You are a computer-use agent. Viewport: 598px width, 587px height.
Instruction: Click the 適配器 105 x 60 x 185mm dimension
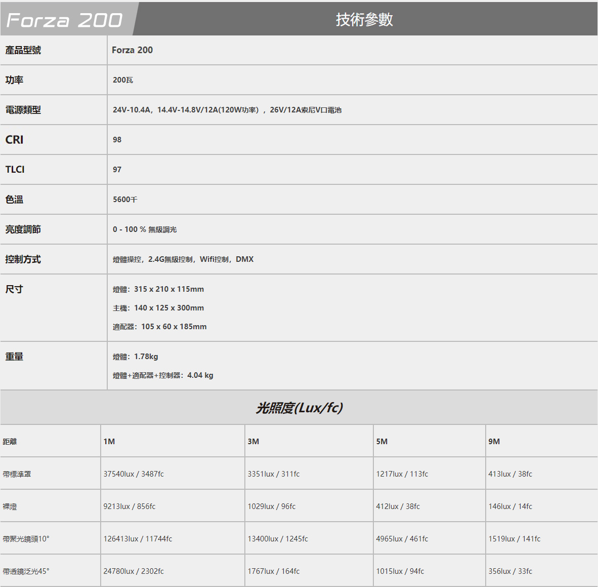point(159,327)
